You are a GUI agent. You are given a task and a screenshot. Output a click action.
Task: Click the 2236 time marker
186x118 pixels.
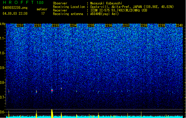pos(109,25)
